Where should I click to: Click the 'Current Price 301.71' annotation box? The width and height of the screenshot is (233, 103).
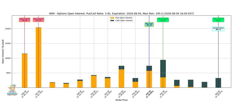[218, 29]
